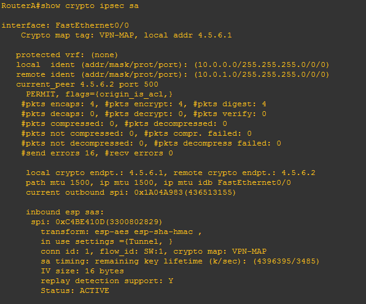The width and height of the screenshot is (366, 304).
Task: Click the local ident 10.0.0.0 line
Action: (x=173, y=64)
